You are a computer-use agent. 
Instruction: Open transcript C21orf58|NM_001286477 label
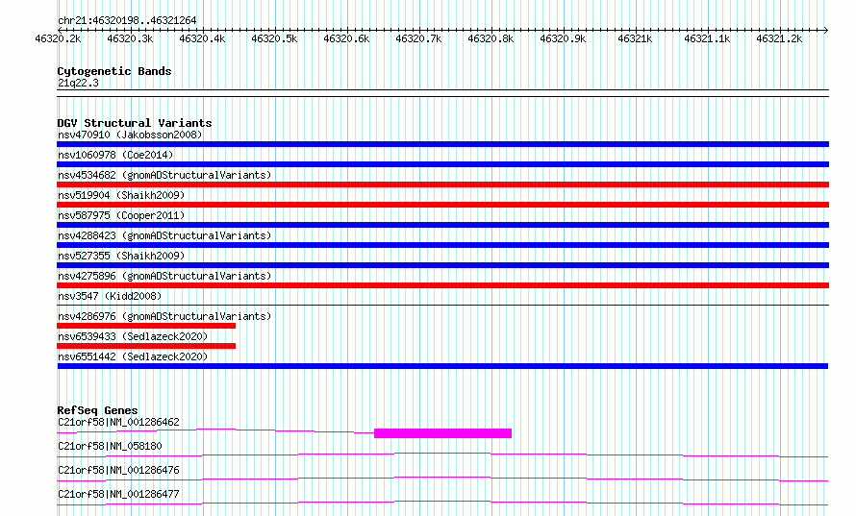[118, 494]
